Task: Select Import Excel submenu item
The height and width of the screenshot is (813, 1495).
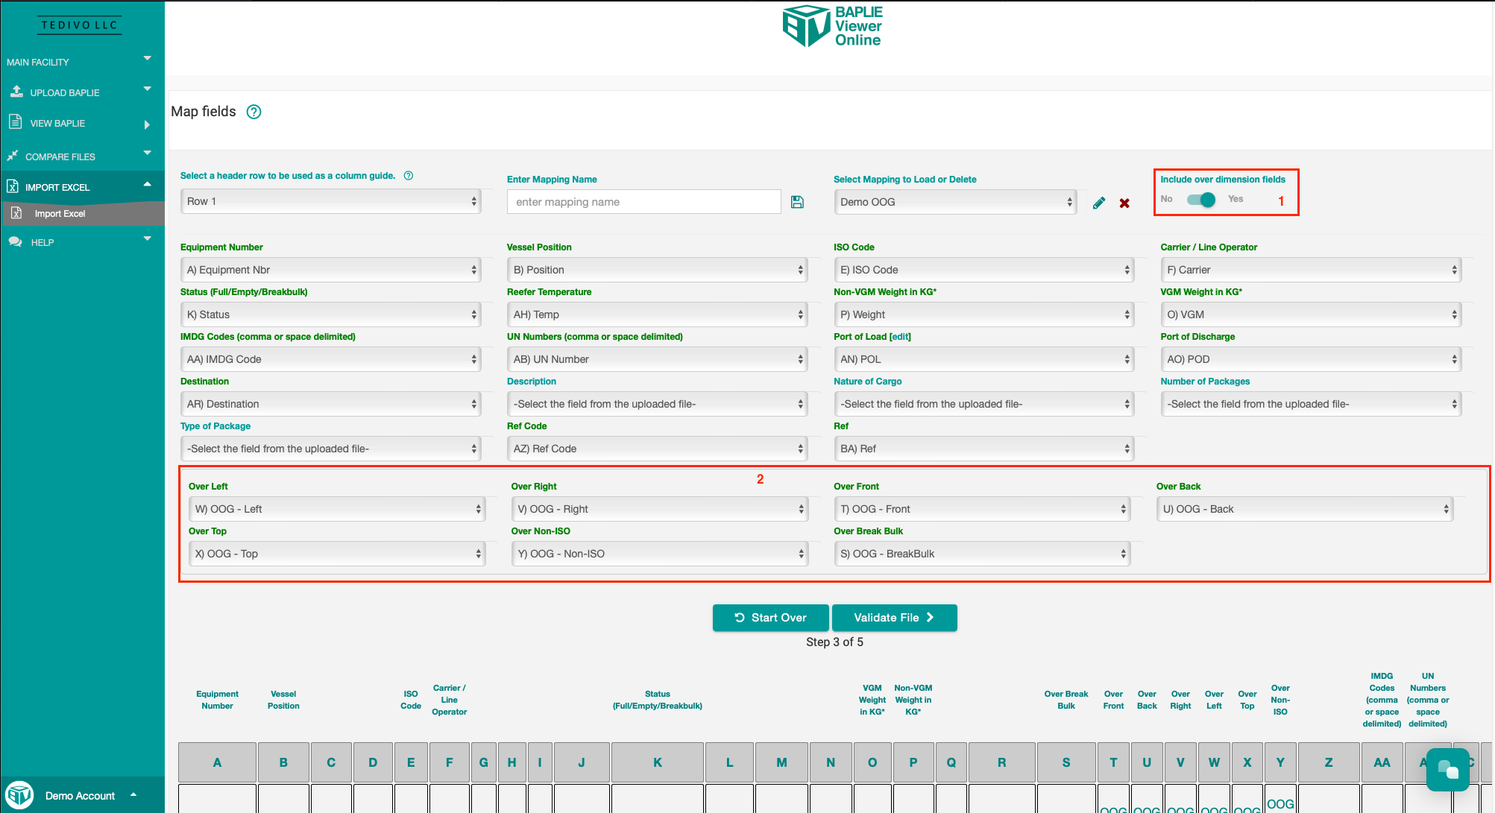Action: [60, 214]
